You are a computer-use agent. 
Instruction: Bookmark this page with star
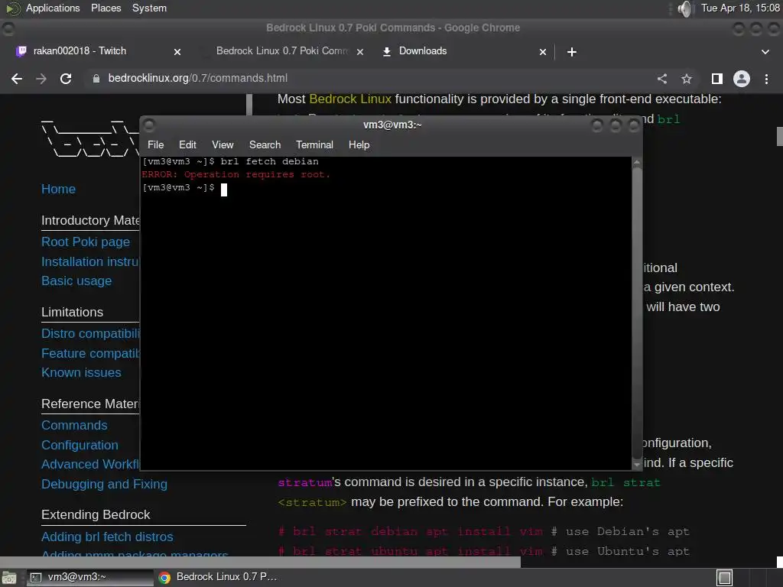click(x=687, y=79)
